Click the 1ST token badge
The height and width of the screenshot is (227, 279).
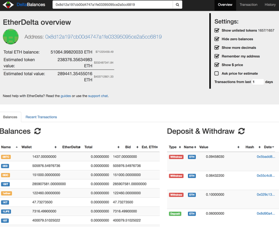pyautogui.click(x=5, y=220)
